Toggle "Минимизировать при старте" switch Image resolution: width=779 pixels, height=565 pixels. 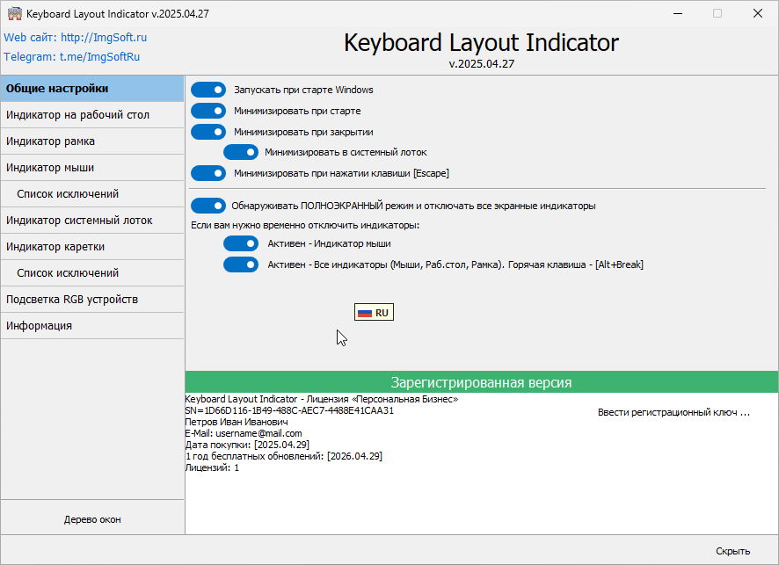208,111
